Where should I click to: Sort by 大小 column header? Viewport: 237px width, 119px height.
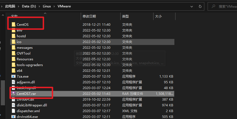tap(158, 16)
